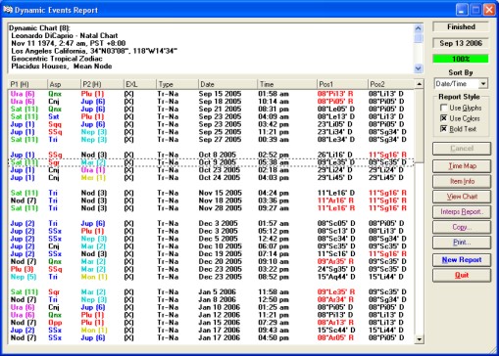Sort by the Date column header
The width and height of the screenshot is (499, 356).
tap(227, 84)
